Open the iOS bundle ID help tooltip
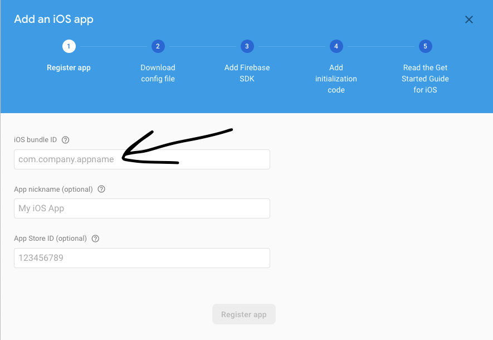Viewport: 493px width, 340px height. [65, 140]
